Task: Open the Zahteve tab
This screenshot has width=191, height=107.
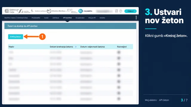Action: (x=56, y=18)
